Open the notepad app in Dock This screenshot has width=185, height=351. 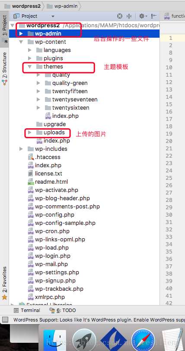click(x=172, y=340)
